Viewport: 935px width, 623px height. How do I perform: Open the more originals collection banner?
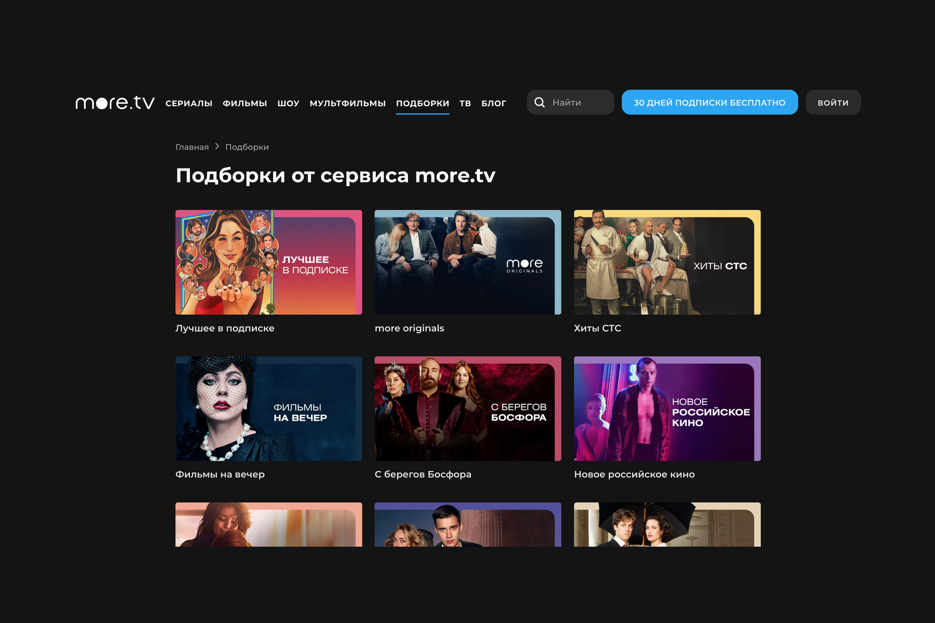468,262
